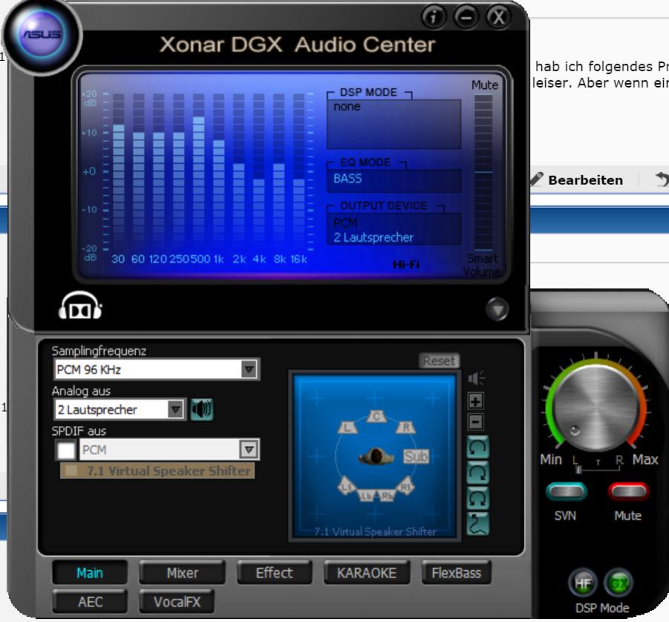Toggle the red Mute button

[628, 491]
